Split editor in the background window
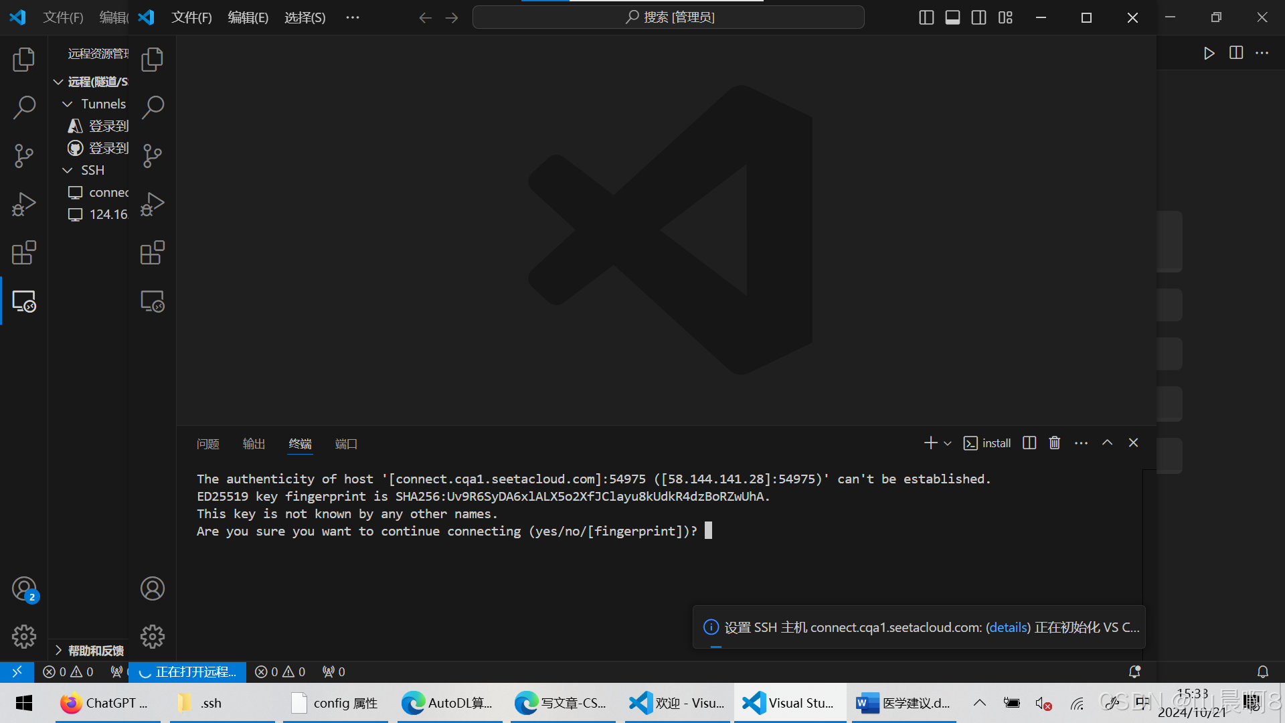This screenshot has height=723, width=1285. [x=1236, y=53]
